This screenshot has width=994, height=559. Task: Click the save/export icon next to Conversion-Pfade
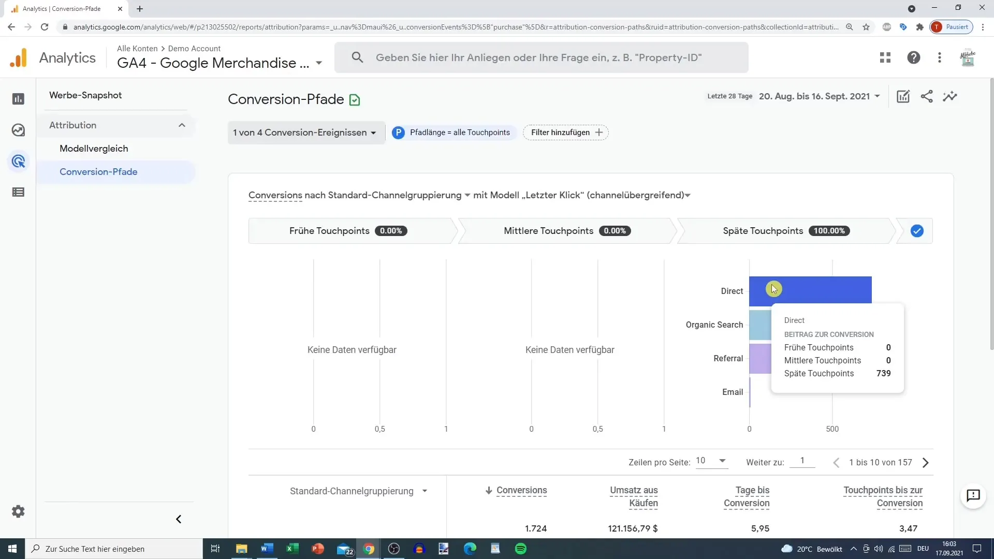click(x=355, y=100)
